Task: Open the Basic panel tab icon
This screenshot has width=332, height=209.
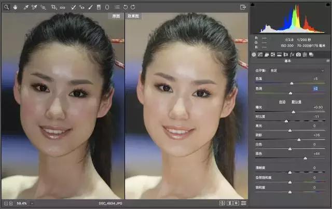Action: (x=254, y=54)
